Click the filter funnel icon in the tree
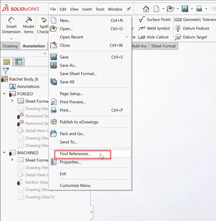Image resolution: width=216 pixels, height=221 pixels. [6, 71]
